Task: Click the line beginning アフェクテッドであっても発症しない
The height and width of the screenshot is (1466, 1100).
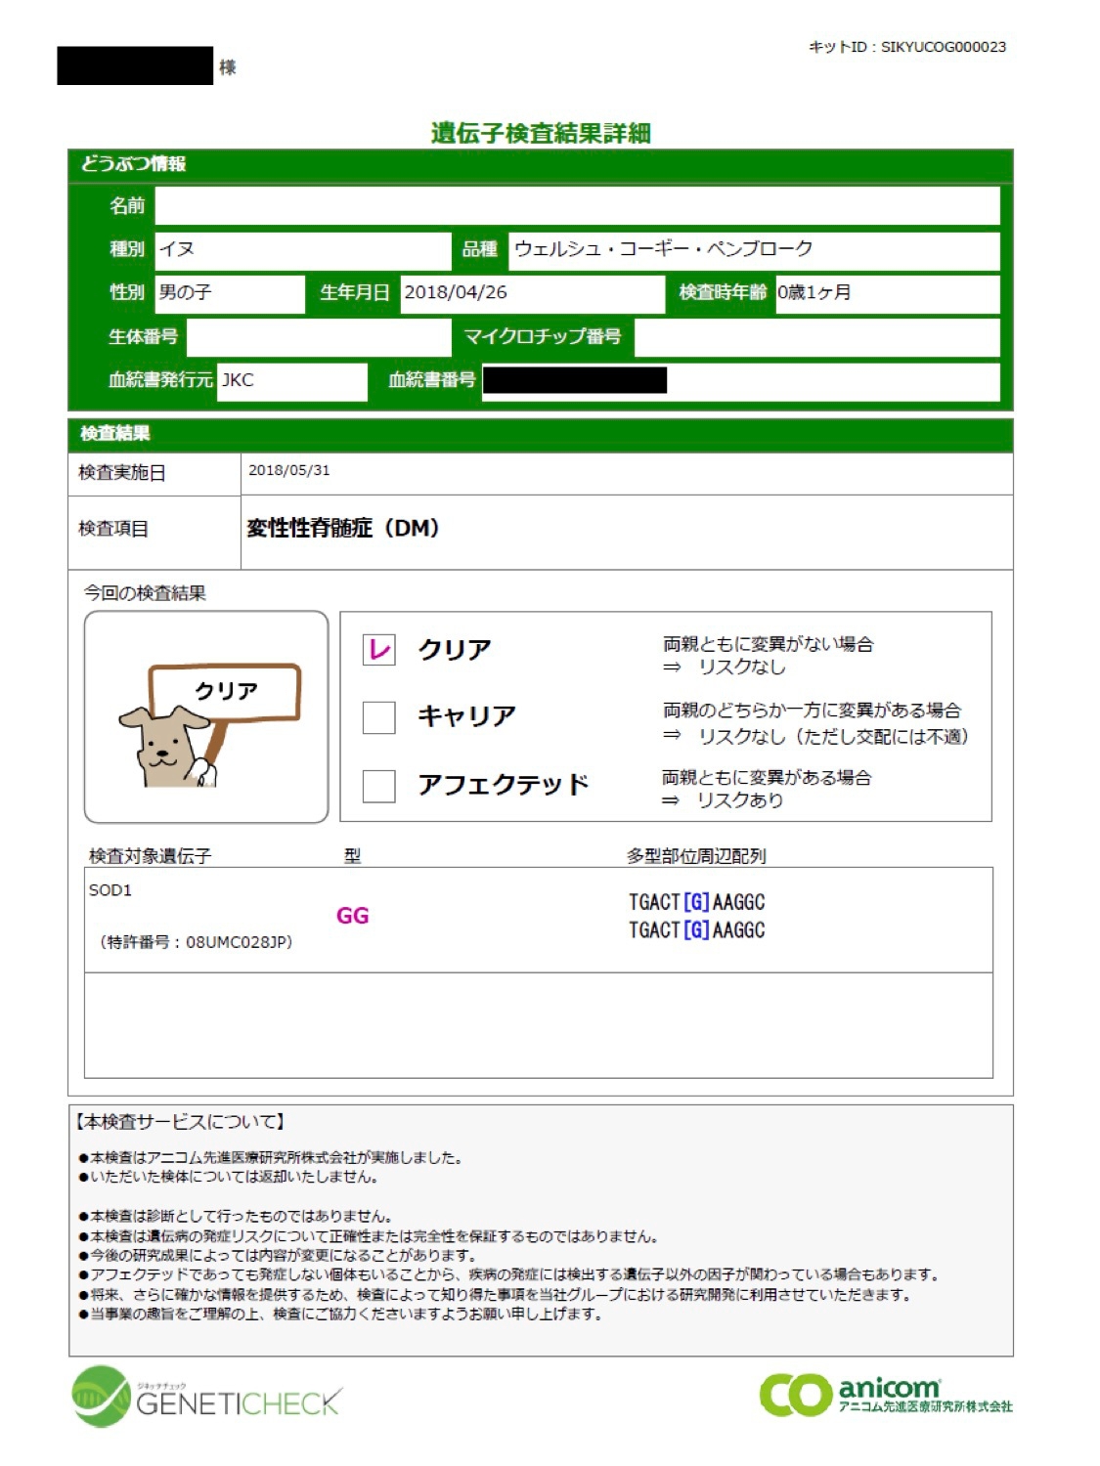Action: tap(508, 1275)
